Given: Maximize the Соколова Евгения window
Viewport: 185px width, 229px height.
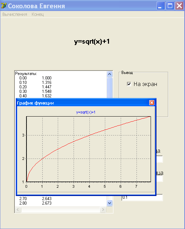Looking at the screenshot, I should [x=170, y=6].
